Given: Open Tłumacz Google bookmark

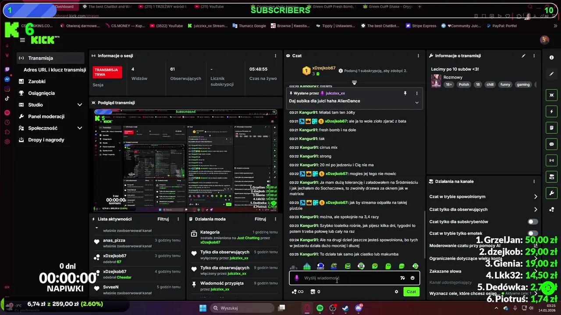Looking at the screenshot, I should pos(249,26).
